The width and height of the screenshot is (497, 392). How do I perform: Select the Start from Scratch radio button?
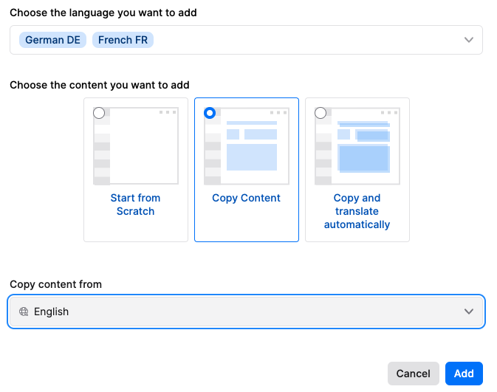pyautogui.click(x=99, y=113)
